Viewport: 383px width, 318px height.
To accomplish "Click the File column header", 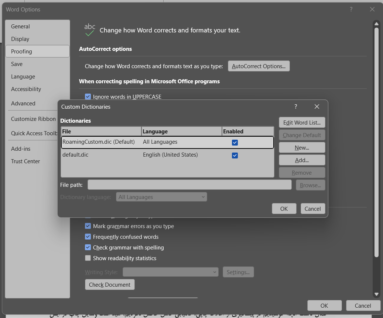I will coord(101,132).
